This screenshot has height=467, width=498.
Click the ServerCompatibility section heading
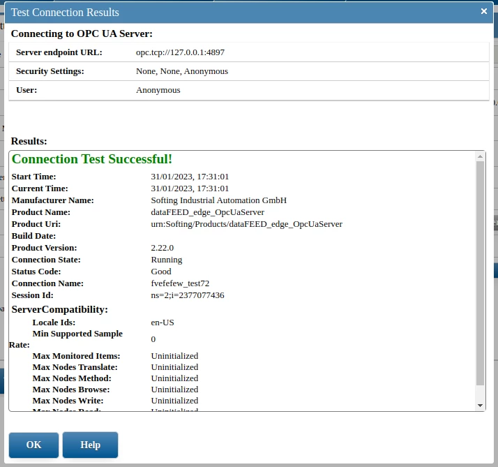[60, 309]
